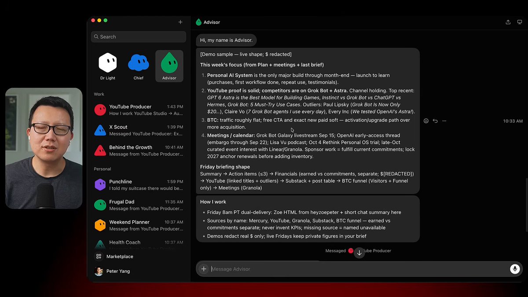Click the monitor icon beside the share icon
The height and width of the screenshot is (297, 528).
520,22
